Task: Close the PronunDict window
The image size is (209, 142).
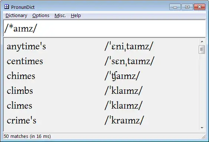Action: point(199,7)
